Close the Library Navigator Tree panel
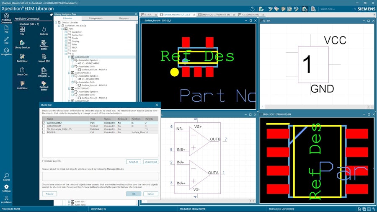 pos(136,14)
